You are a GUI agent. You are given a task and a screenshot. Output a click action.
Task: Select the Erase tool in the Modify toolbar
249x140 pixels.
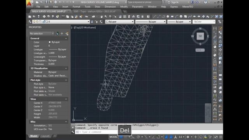click(220, 28)
